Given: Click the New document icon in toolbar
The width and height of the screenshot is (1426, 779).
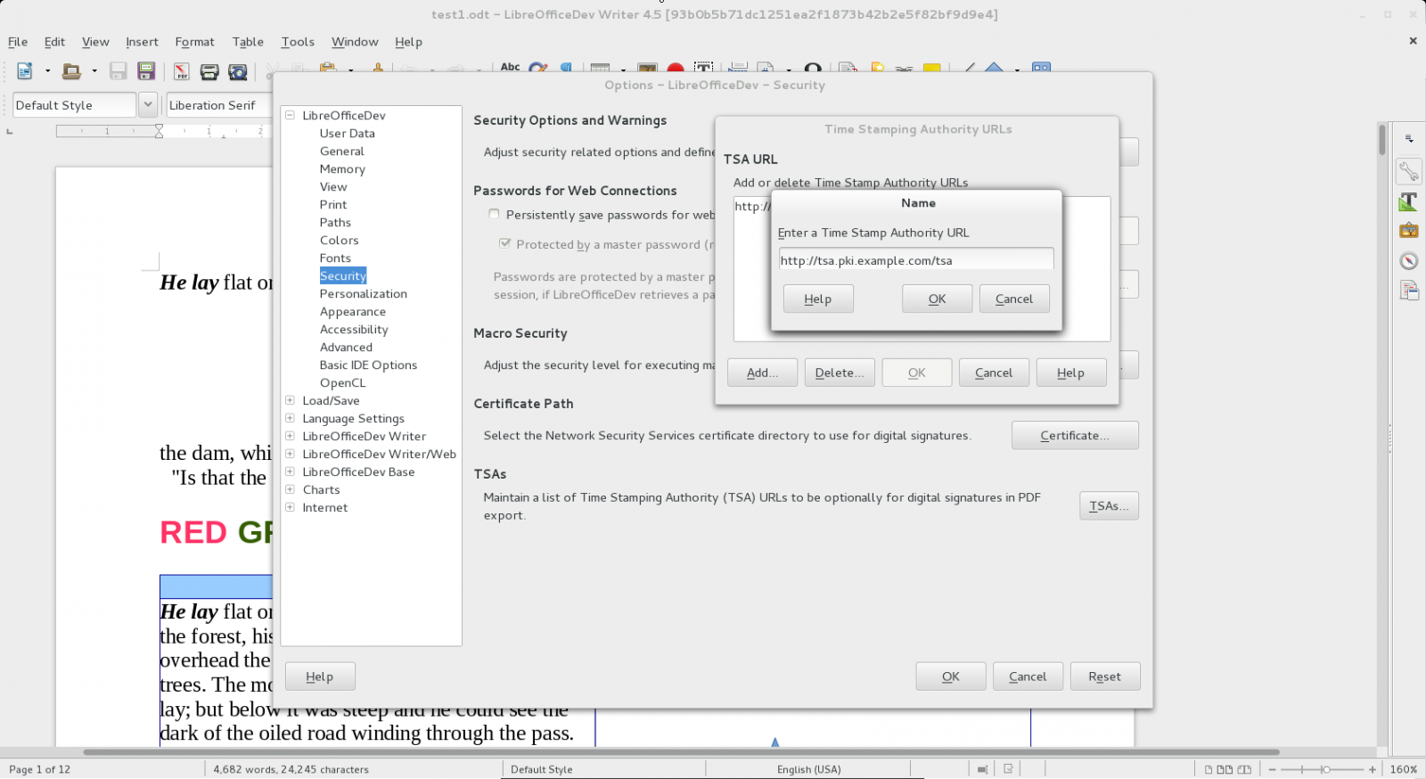Looking at the screenshot, I should [25, 71].
